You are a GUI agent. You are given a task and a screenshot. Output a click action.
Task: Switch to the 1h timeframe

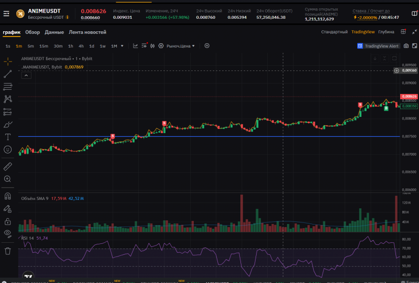click(71, 46)
